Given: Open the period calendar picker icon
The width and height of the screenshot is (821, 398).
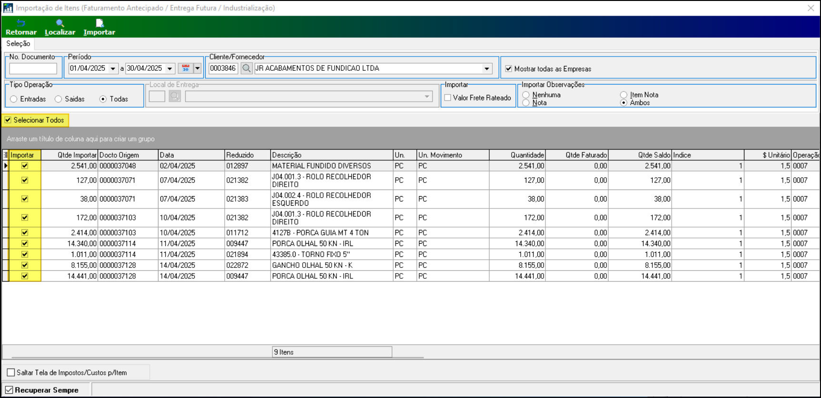Looking at the screenshot, I should coord(186,68).
